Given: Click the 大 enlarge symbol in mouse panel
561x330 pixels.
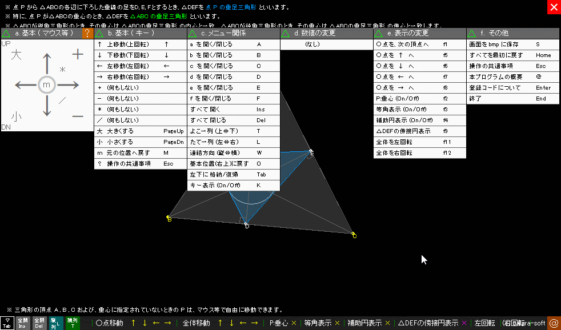Looking at the screenshot, I should [16, 55].
